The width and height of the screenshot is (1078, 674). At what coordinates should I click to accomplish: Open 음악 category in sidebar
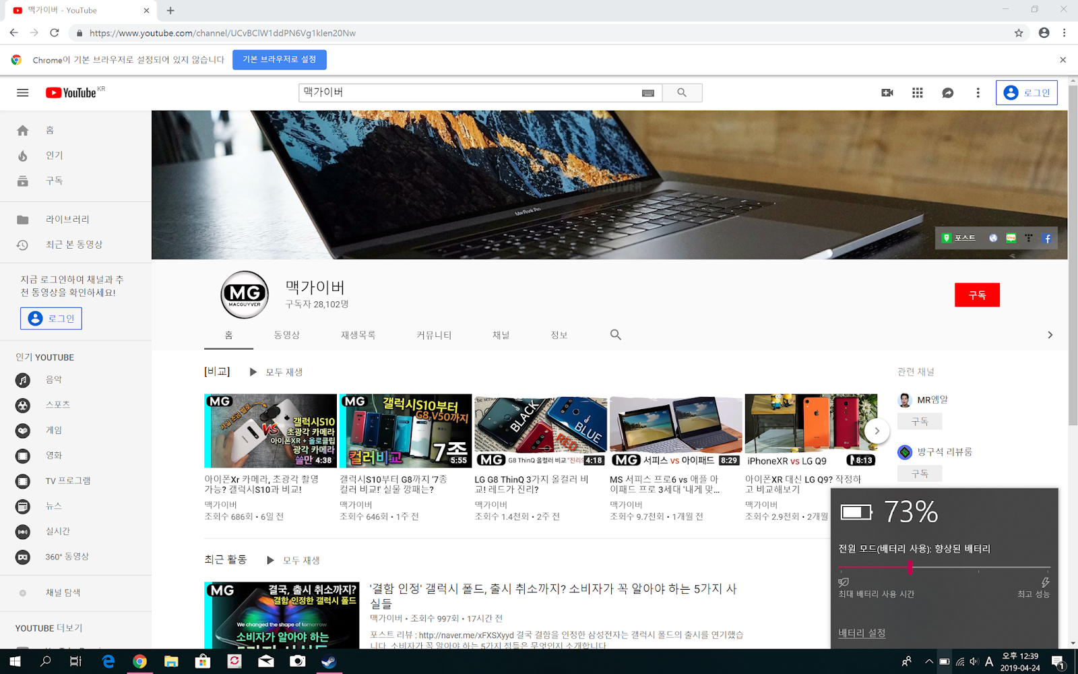(x=75, y=379)
